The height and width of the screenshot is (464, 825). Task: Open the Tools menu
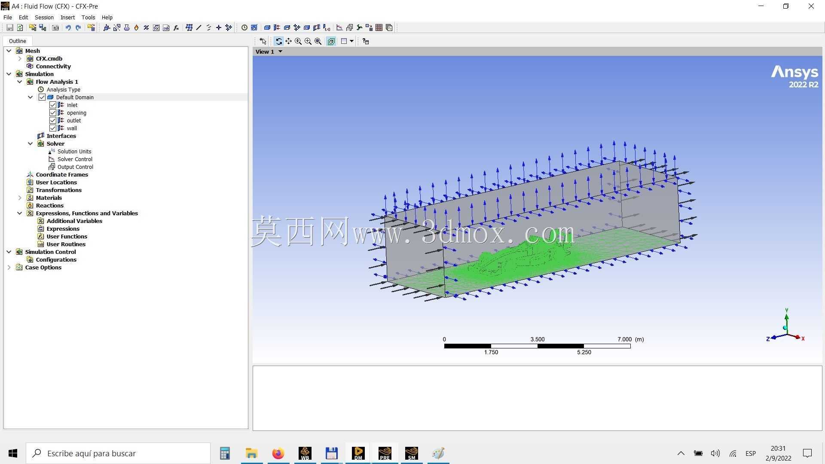[88, 17]
